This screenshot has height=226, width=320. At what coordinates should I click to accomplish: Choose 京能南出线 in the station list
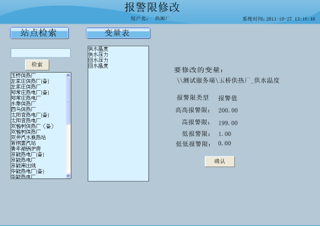tap(23, 165)
